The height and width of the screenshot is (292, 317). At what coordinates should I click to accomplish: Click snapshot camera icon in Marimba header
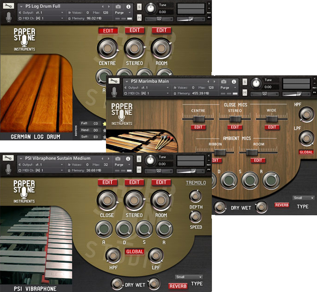tap(224, 81)
